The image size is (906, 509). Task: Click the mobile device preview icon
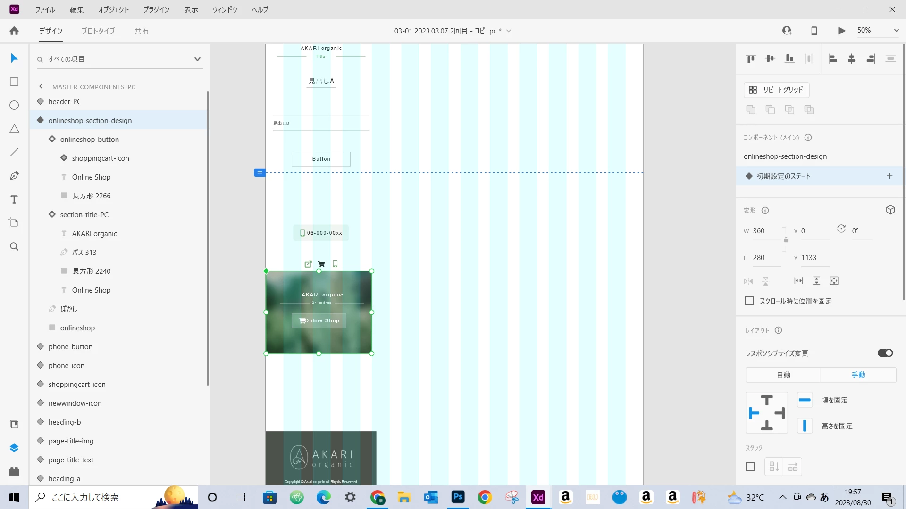click(814, 31)
